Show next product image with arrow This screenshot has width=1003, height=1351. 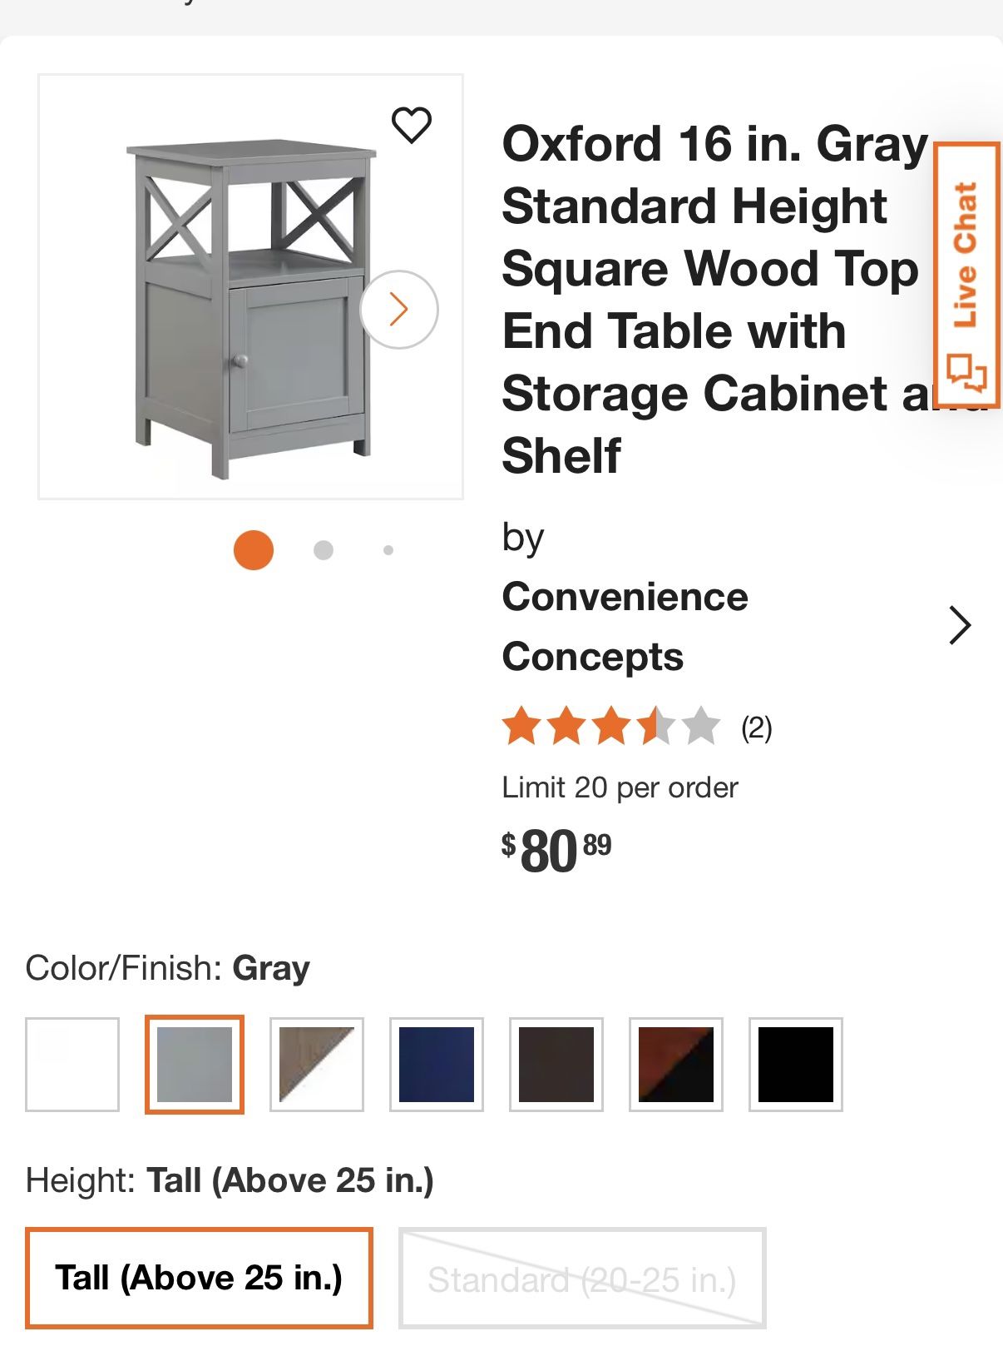point(399,309)
